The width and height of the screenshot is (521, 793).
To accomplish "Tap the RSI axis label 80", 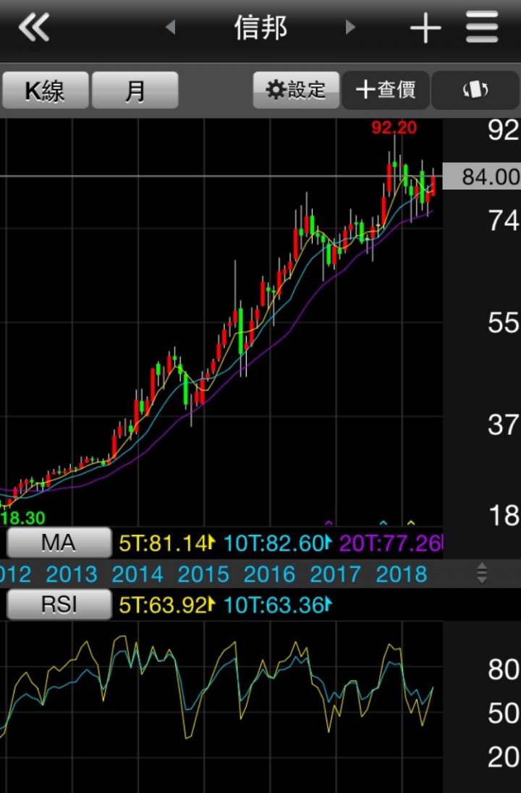I will click(504, 669).
